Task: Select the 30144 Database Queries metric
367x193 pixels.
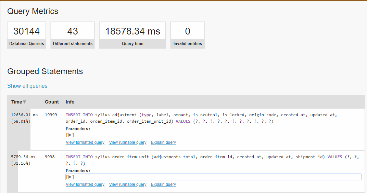Action: (x=26, y=35)
